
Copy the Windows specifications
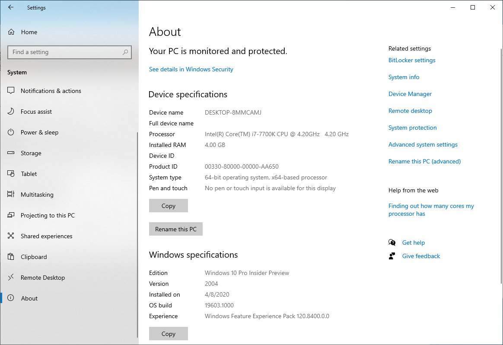pos(169,333)
